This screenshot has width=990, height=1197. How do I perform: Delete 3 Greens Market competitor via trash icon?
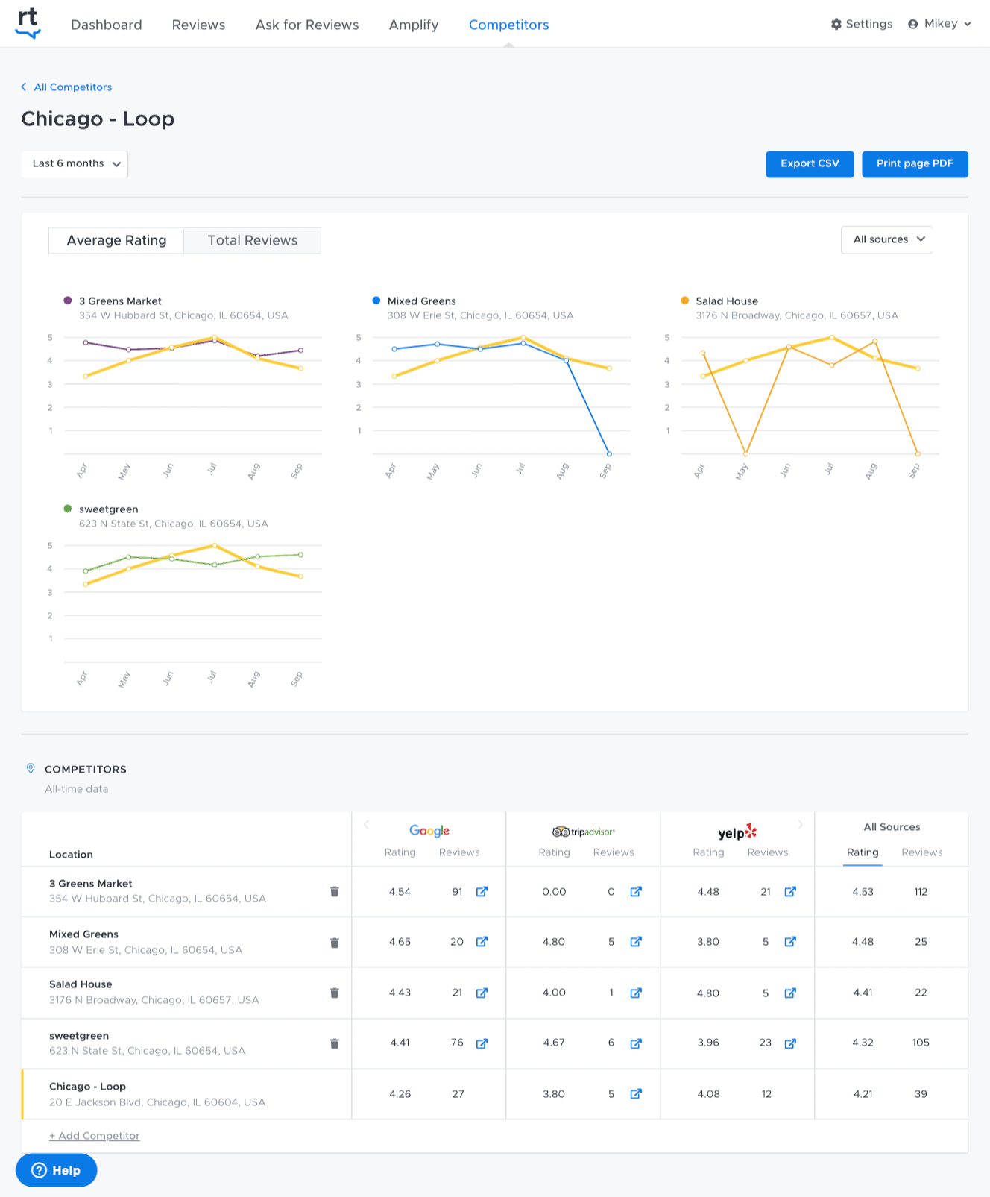pos(335,891)
